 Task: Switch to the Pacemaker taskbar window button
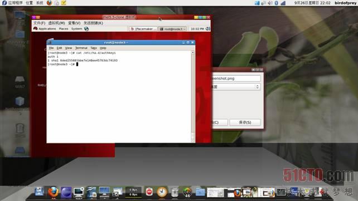(143, 29)
